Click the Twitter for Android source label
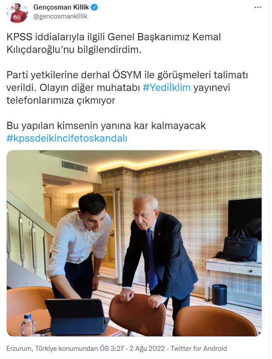This screenshot has width=272, height=359. [x=199, y=349]
